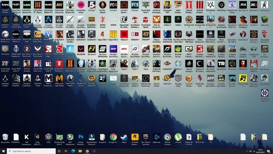Image resolution: width=273 pixels, height=154 pixels.
Task: Launch Marvel's Avengers A logo icon
Action: pos(189,64)
